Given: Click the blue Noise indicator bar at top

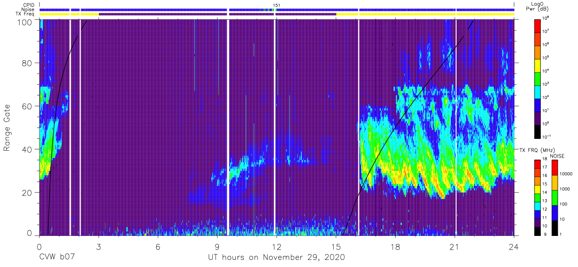Looking at the screenshot, I should [277, 9].
